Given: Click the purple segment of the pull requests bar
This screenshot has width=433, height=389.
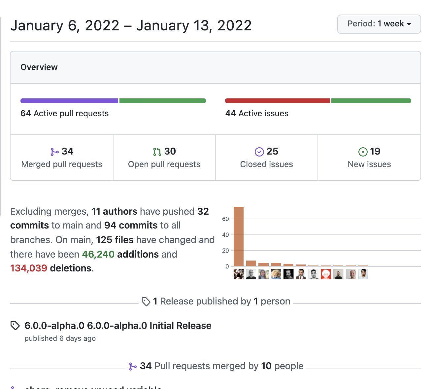Looking at the screenshot, I should pos(69,100).
